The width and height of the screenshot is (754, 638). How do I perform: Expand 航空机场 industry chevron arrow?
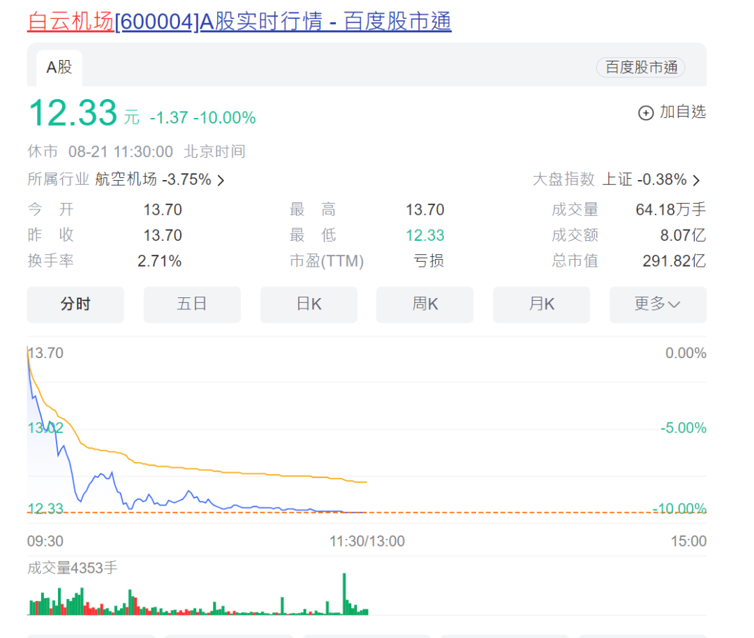click(x=221, y=180)
